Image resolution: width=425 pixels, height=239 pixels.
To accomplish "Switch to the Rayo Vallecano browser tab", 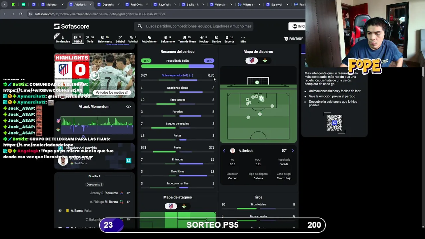I will tap(165, 5).
